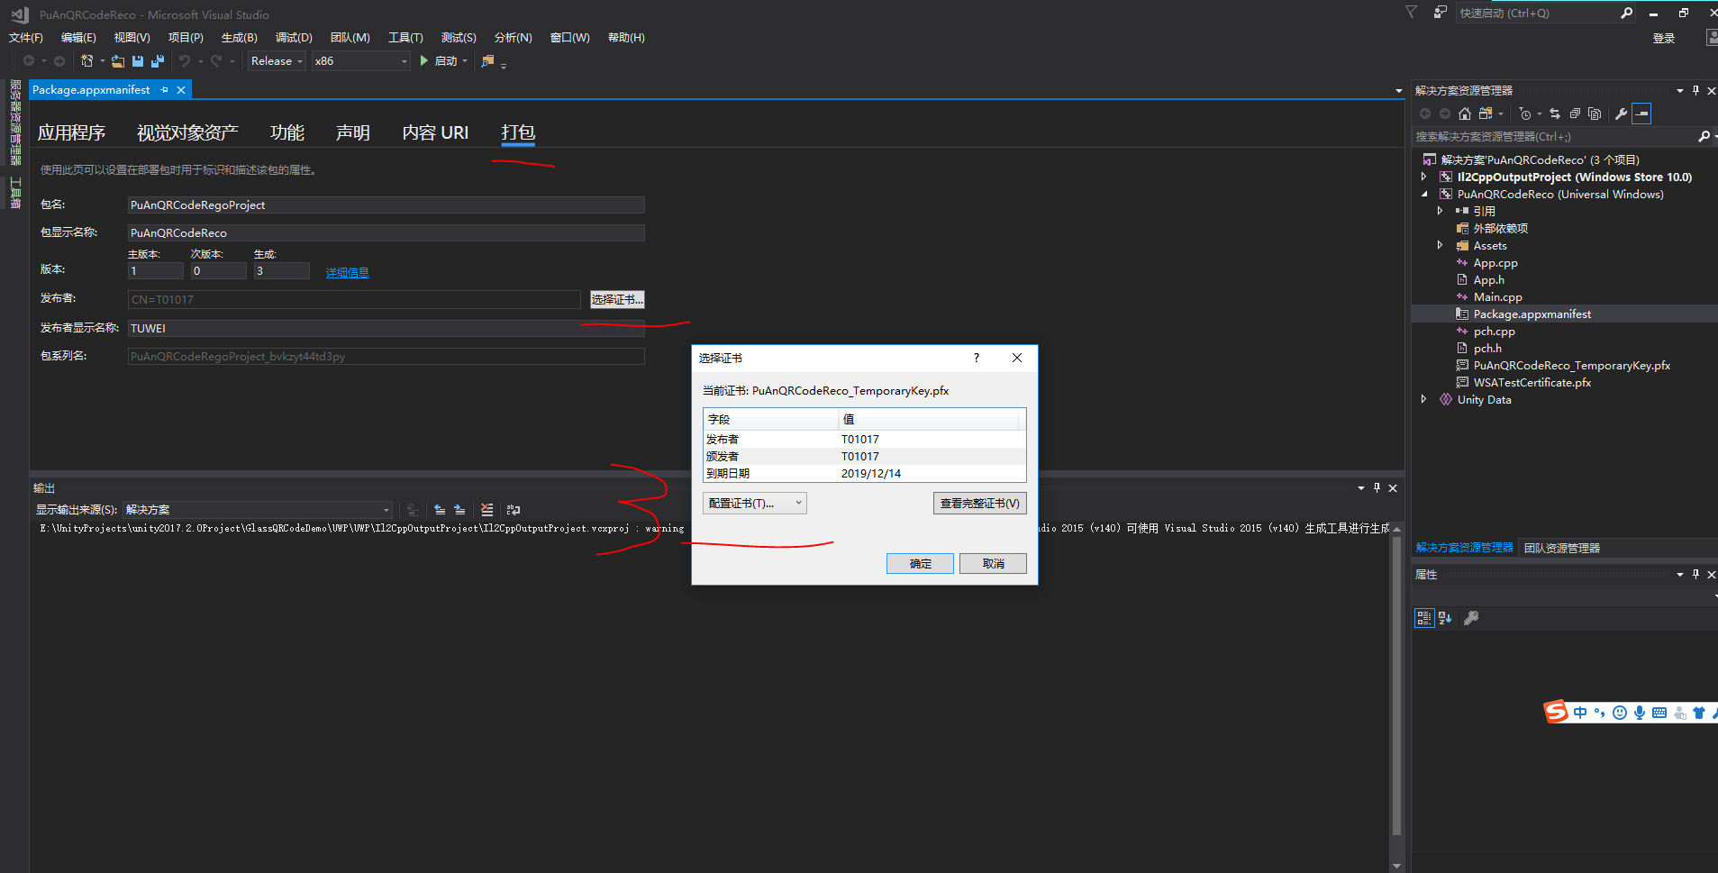This screenshot has height=873, width=1718.
Task: Open the Release configuration dropdown
Action: point(277,61)
